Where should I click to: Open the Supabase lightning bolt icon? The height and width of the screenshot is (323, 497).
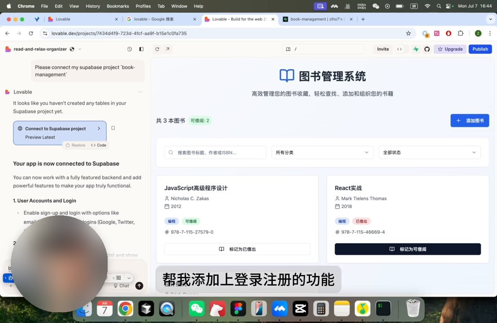416,49
